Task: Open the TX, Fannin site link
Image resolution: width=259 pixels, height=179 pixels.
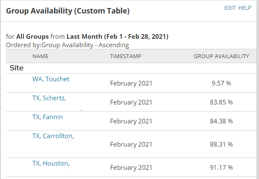Action: tap(47, 117)
